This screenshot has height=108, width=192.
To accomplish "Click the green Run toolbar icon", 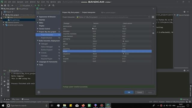I will 35,5.
